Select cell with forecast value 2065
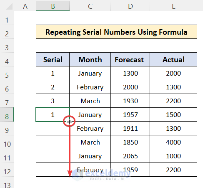This screenshot has width=203, height=188. [x=130, y=156]
